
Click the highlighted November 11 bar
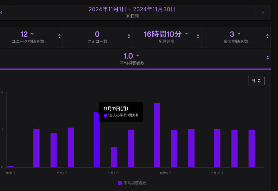(x=97, y=140)
